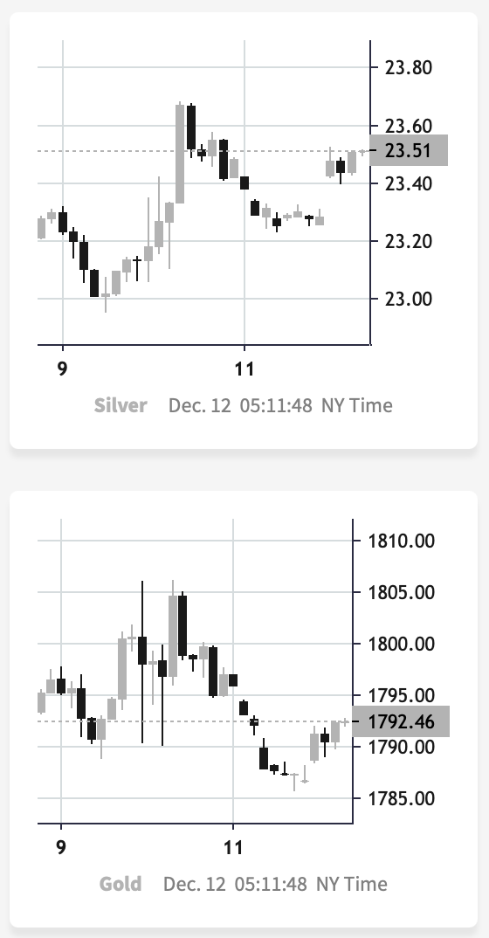Click date marker 9 on Silver chart
Image resolution: width=489 pixels, height=938 pixels.
[62, 369]
